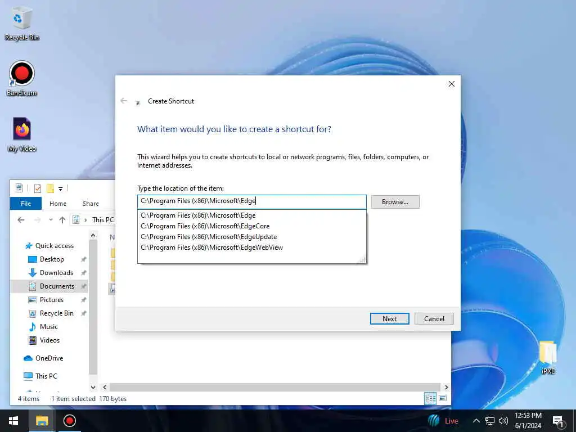Unpin Downloads using its pin icon
The width and height of the screenshot is (576, 432).
[83, 273]
